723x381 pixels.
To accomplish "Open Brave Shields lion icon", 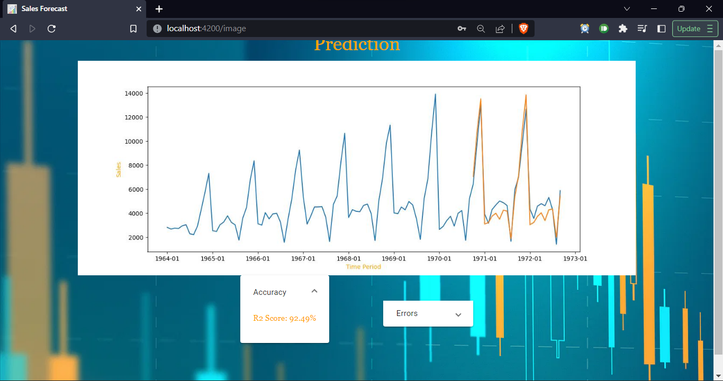I will tap(523, 29).
